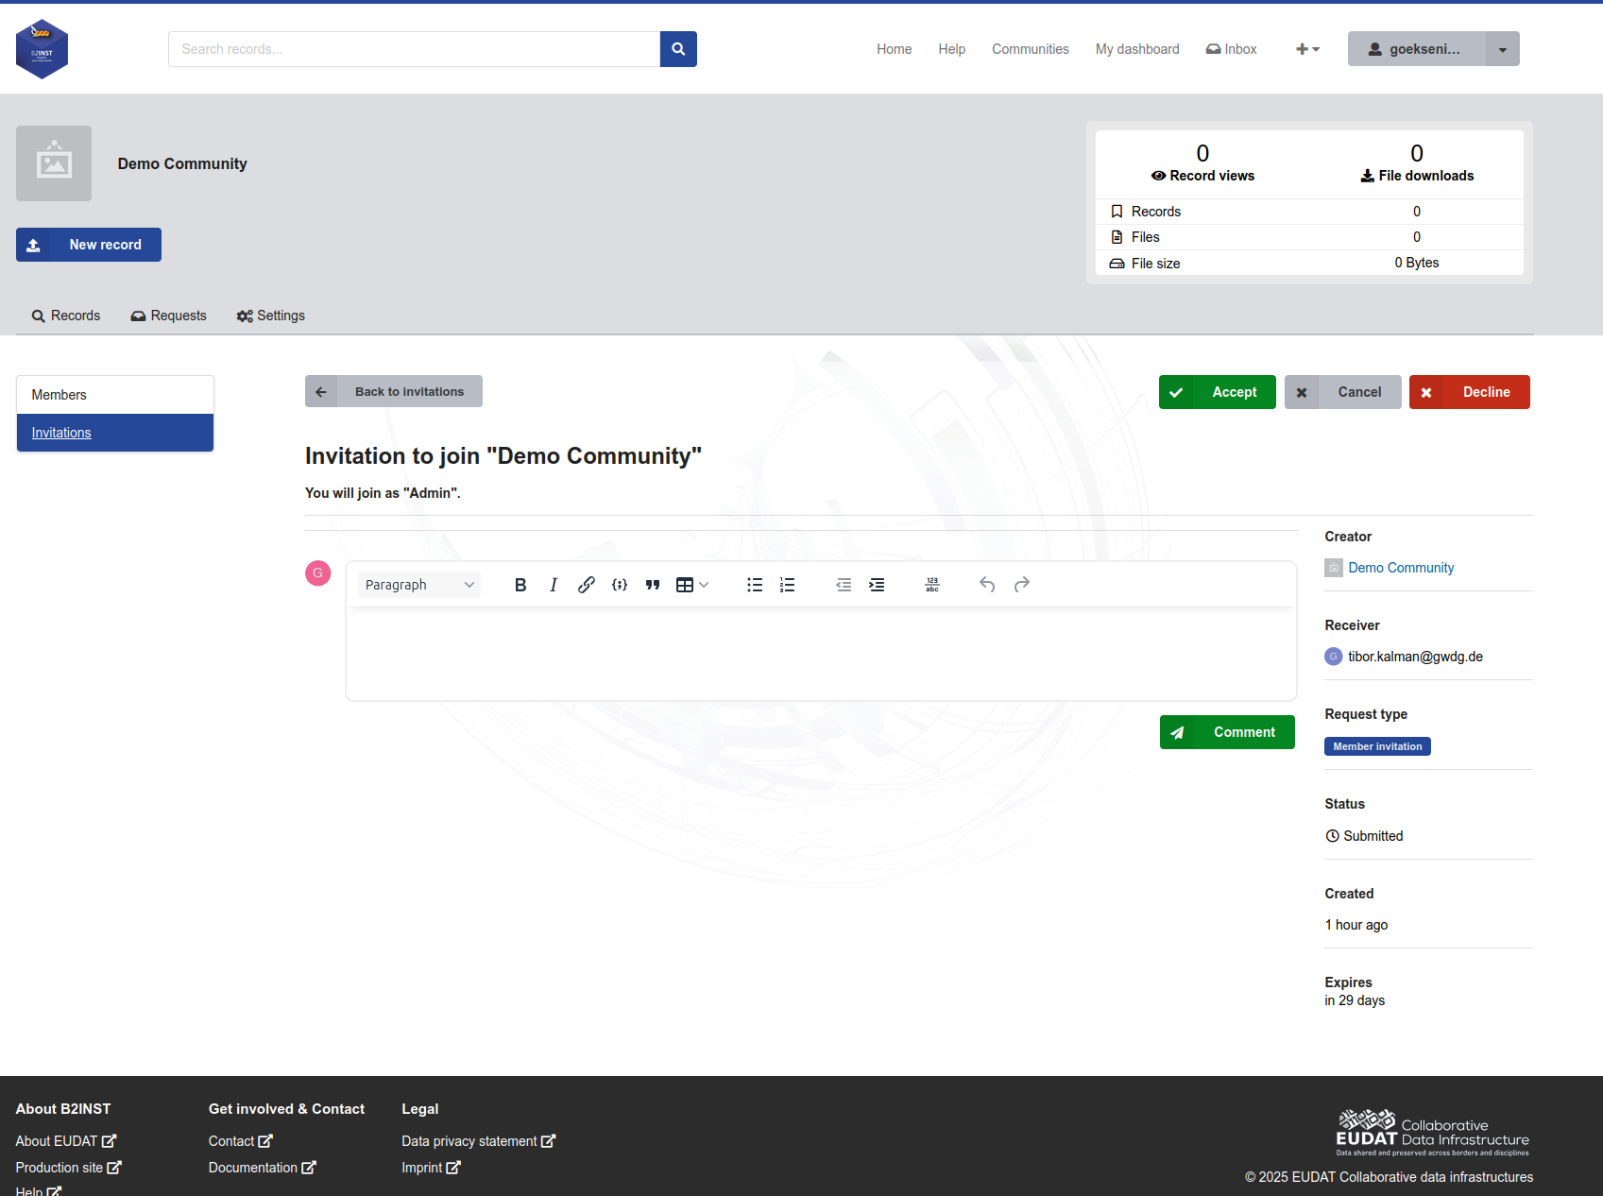Expand the plus quick-create menu
Image resolution: width=1603 pixels, height=1196 pixels.
pos(1307,49)
